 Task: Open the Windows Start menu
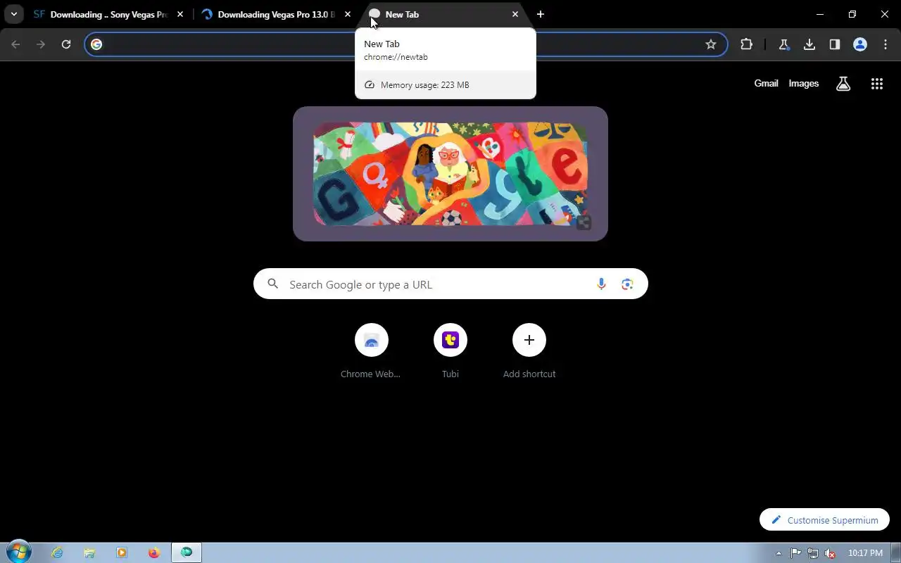[19, 552]
